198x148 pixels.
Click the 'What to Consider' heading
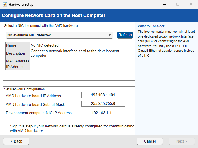click(x=151, y=26)
